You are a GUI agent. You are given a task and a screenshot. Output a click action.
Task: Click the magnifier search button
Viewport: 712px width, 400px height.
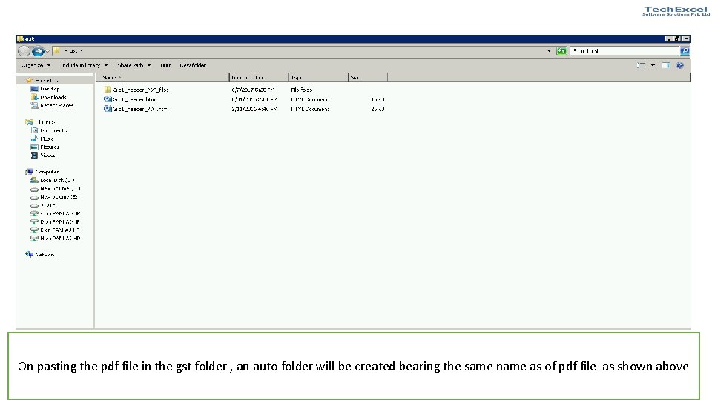click(x=685, y=51)
